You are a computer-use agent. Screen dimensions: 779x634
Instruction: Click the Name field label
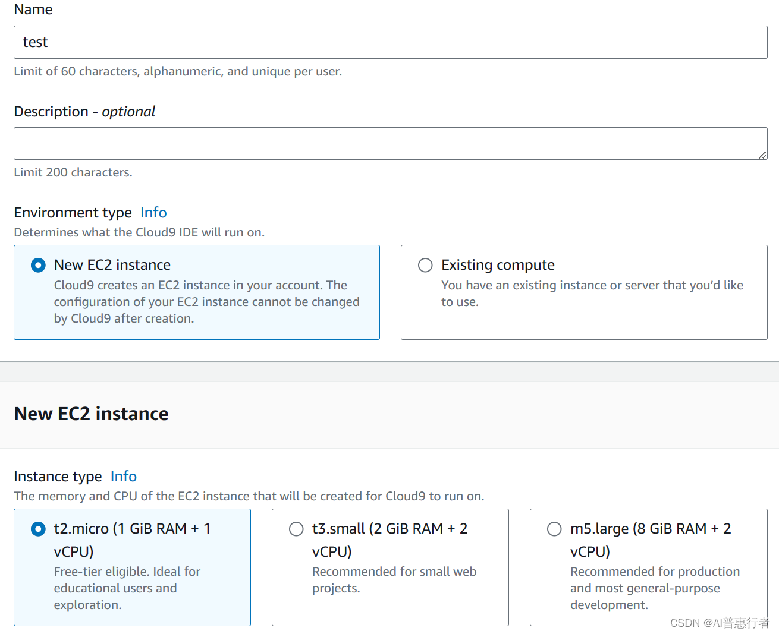(33, 10)
